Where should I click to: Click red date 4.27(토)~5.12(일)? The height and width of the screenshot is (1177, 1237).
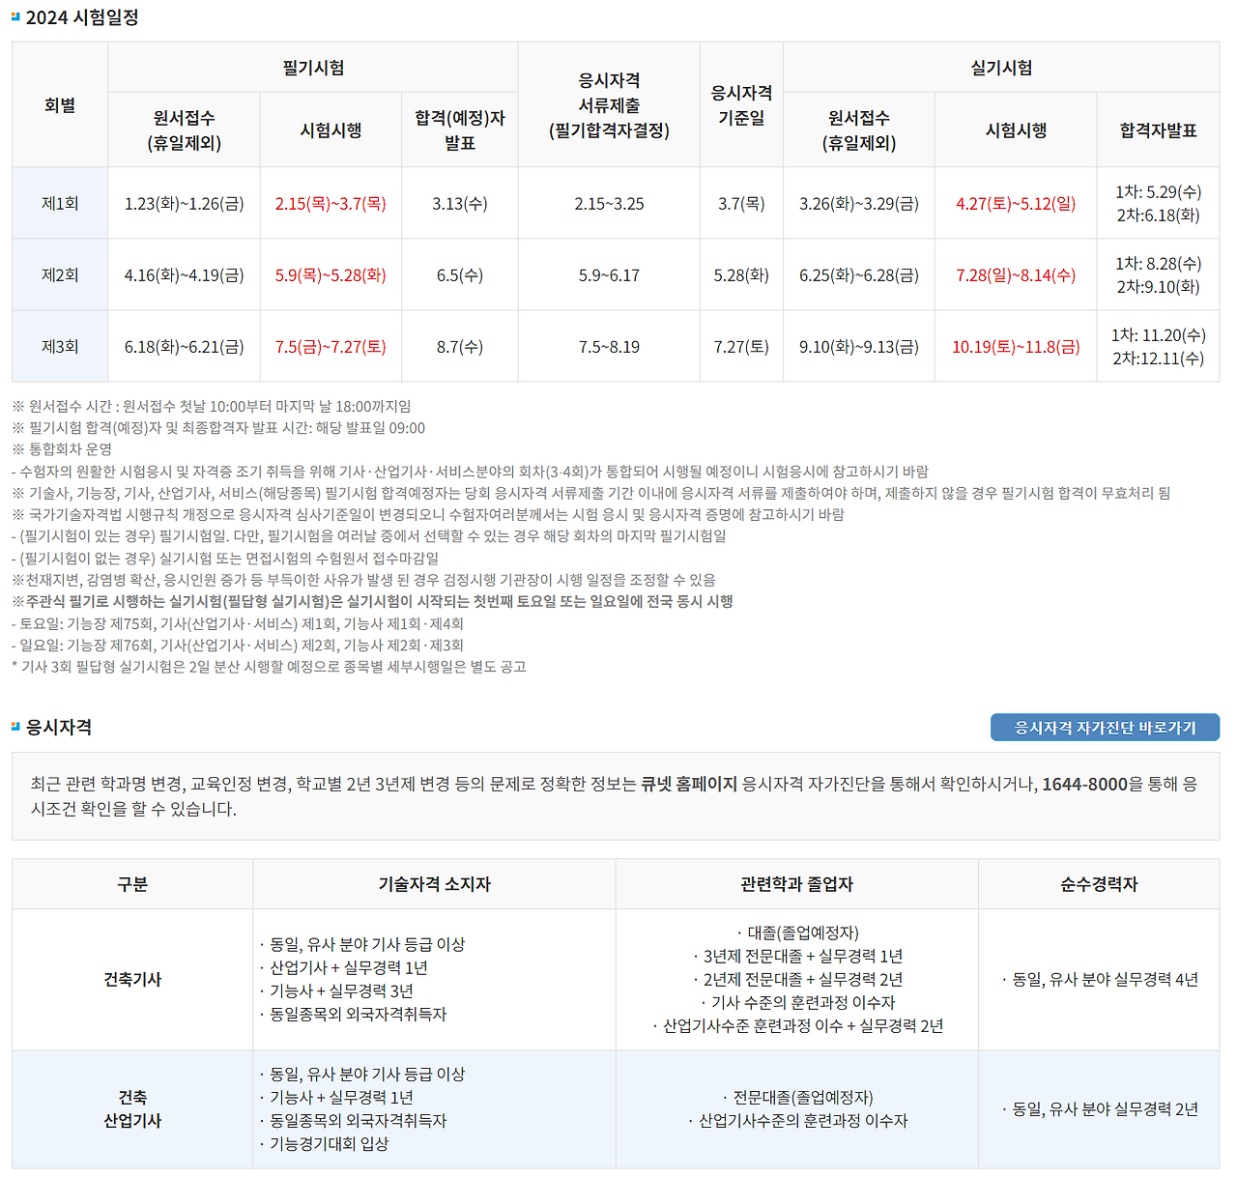1016,203
